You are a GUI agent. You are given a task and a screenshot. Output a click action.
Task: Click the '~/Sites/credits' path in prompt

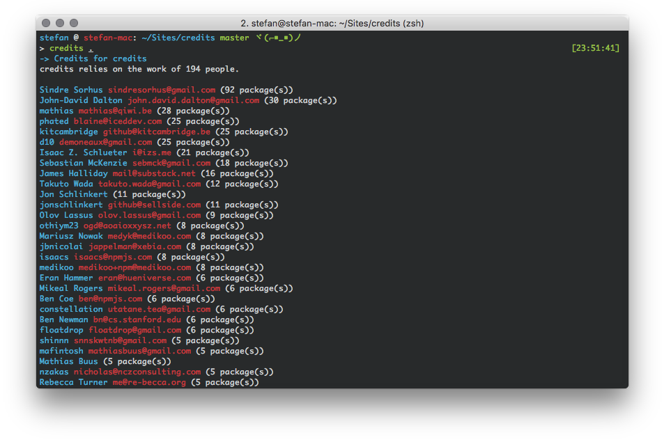click(x=178, y=38)
